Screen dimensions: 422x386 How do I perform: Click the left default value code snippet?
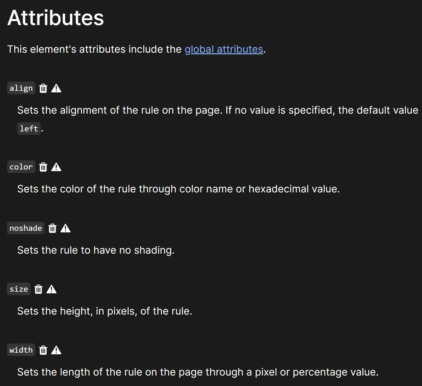pos(29,129)
